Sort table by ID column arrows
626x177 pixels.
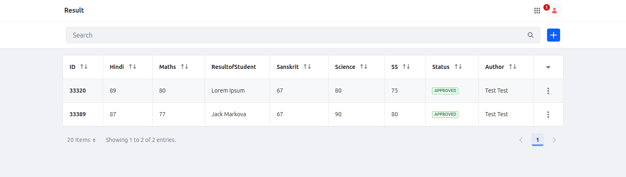[x=84, y=67]
